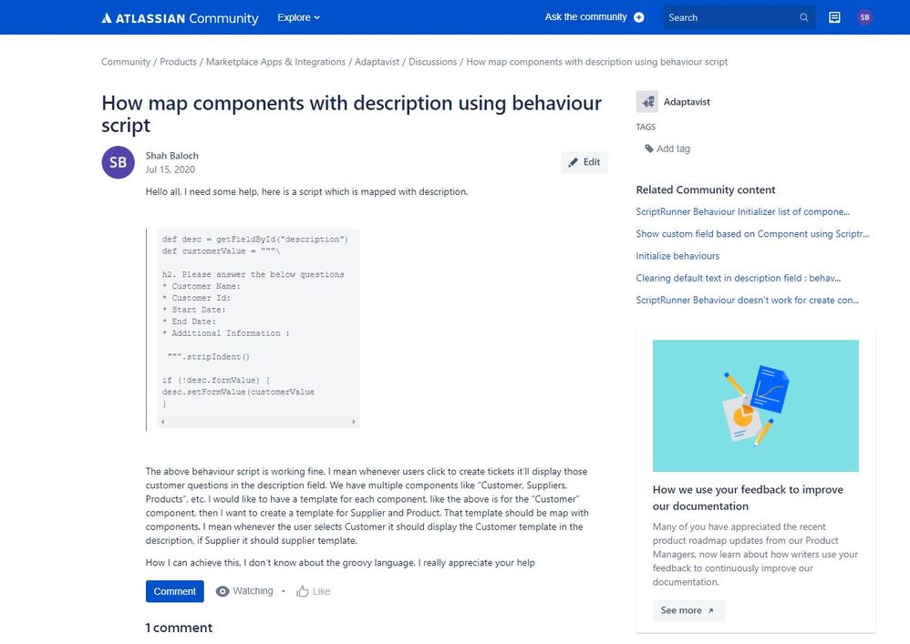Open Adaptavist link in sidebar
The height and width of the screenshot is (644, 910).
tap(687, 102)
